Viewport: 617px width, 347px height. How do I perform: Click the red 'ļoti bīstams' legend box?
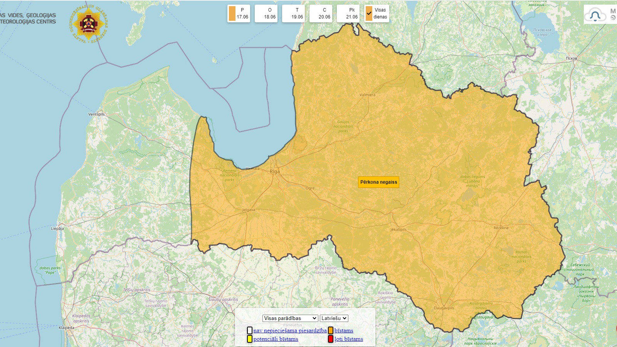coord(330,339)
